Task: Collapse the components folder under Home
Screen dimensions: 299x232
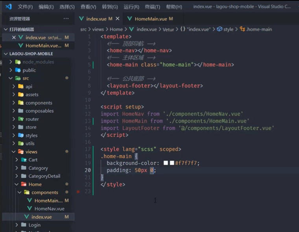Action: (20, 192)
